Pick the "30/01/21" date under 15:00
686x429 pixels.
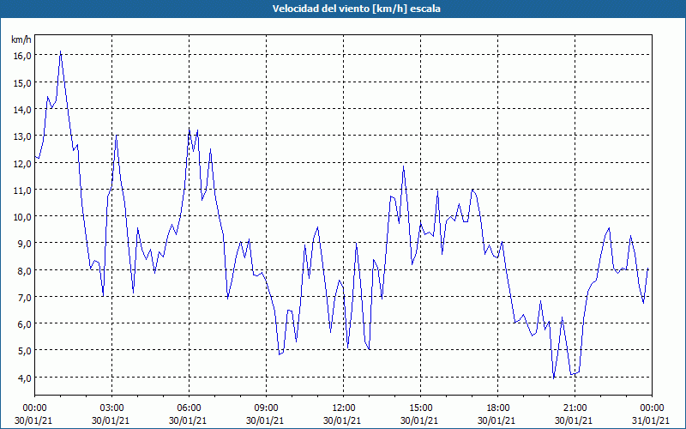(419, 420)
